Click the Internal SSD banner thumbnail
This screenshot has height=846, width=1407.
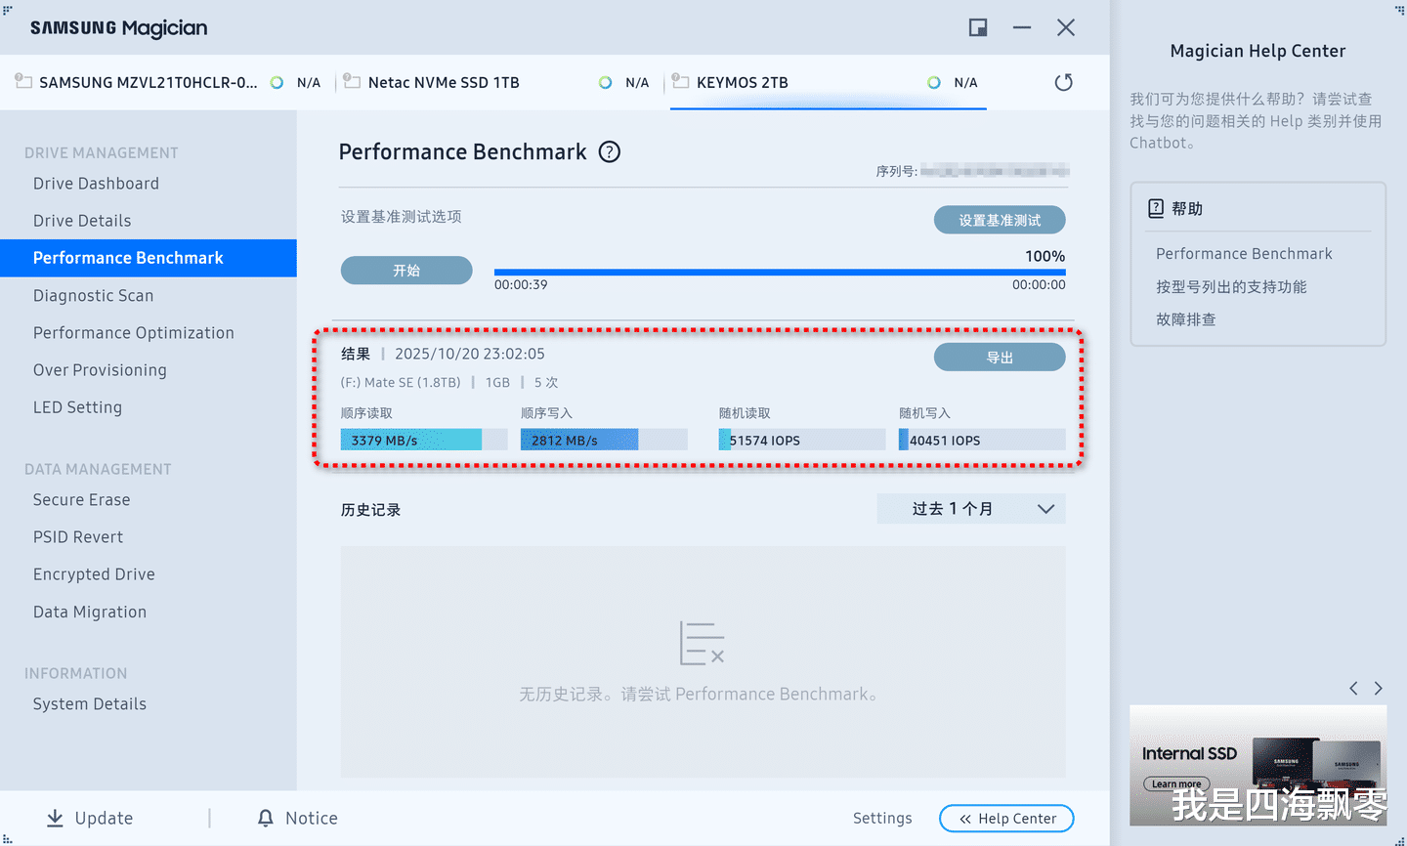tap(1258, 766)
